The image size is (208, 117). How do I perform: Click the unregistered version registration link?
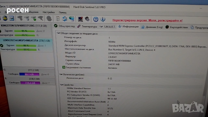pos(147,20)
